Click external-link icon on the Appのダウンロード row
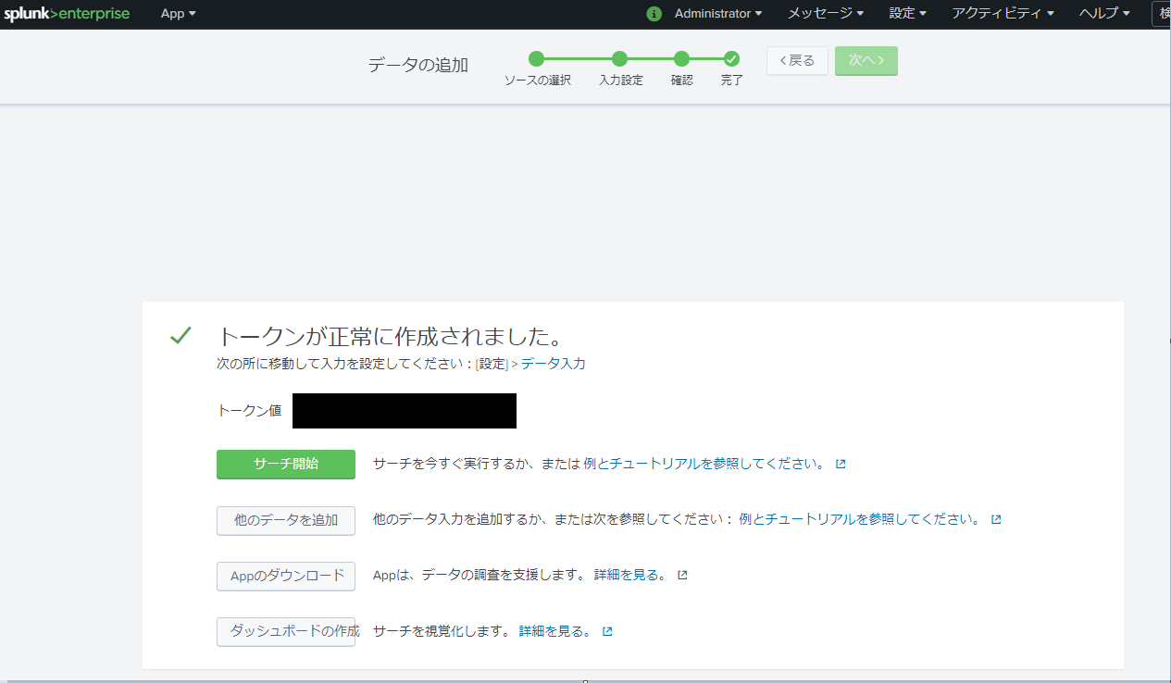Image resolution: width=1171 pixels, height=683 pixels. pyautogui.click(x=682, y=576)
